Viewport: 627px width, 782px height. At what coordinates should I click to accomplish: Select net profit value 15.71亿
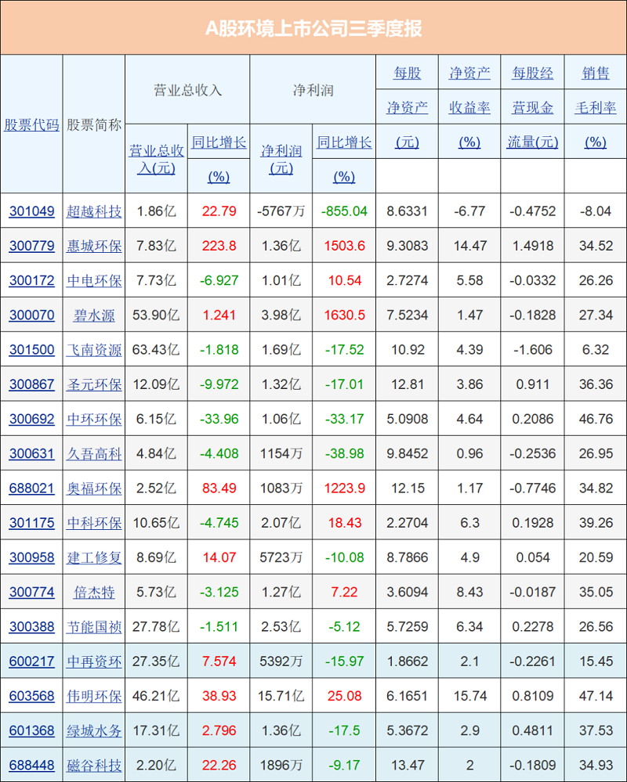281,696
